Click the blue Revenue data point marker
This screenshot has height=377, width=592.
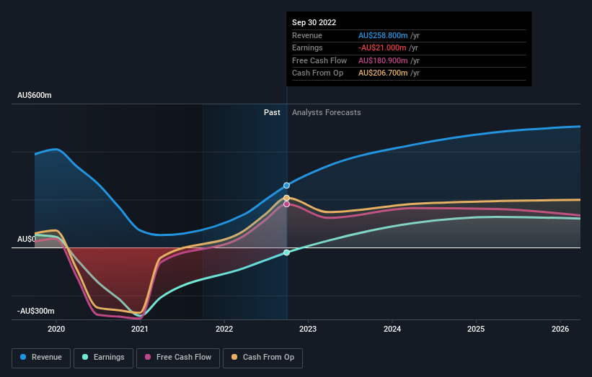286,186
